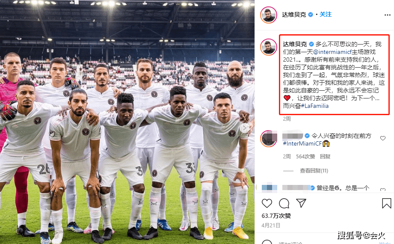Screen dimensions: 394x244
Task: Open the three-dot more options menu
Action: pos(387,15)
